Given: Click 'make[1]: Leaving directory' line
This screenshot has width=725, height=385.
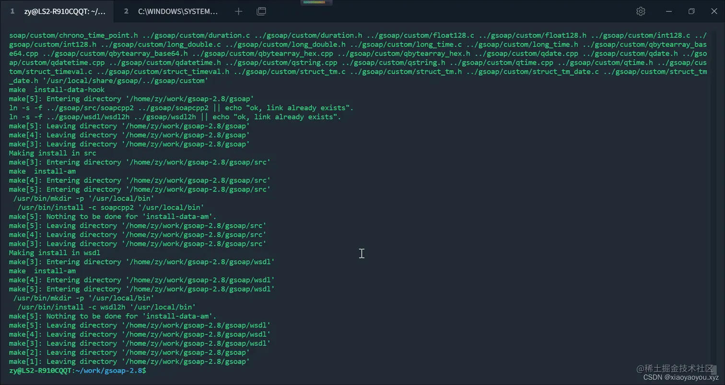Looking at the screenshot, I should pyautogui.click(x=129, y=362).
